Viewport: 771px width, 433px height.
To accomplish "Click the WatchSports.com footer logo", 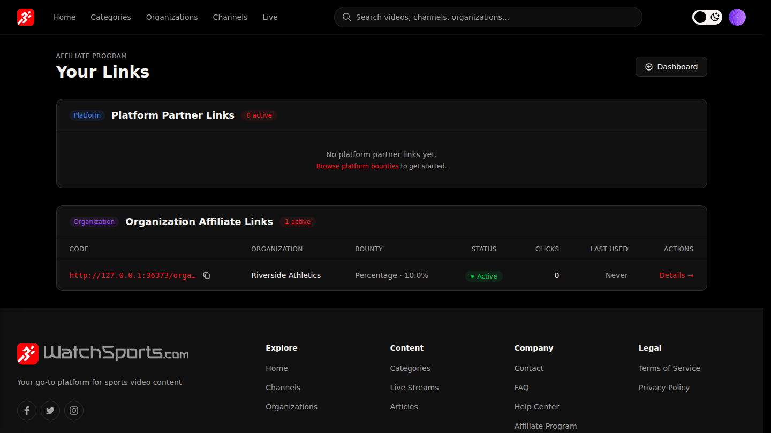I will [103, 353].
